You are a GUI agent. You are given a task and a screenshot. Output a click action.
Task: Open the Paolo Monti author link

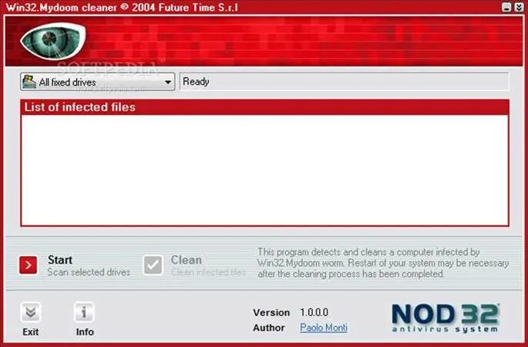324,328
